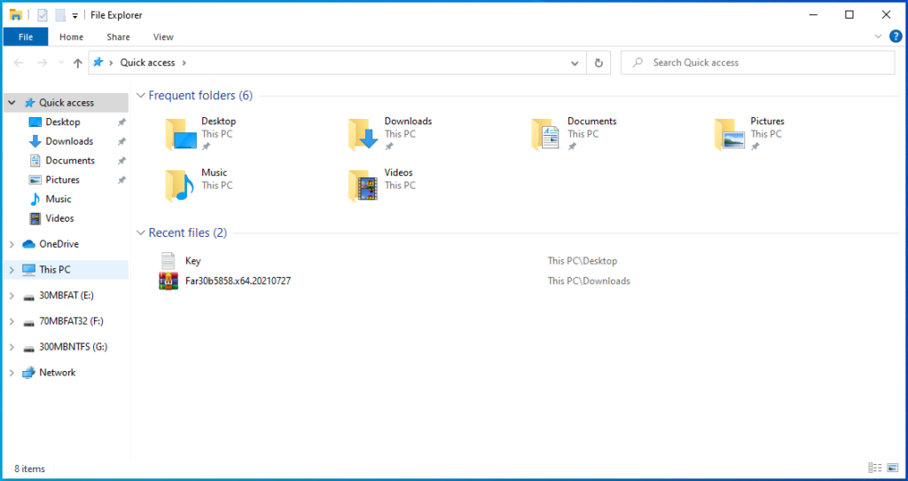The width and height of the screenshot is (908, 481).
Task: Open the Music folder in Frequent folders
Action: (x=181, y=185)
